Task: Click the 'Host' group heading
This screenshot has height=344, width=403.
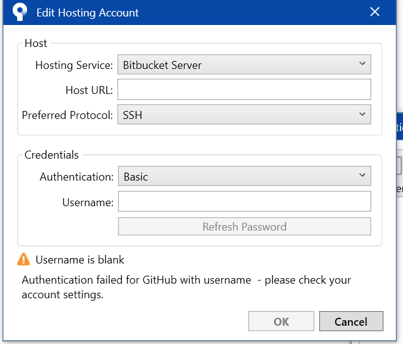Action: [x=35, y=43]
